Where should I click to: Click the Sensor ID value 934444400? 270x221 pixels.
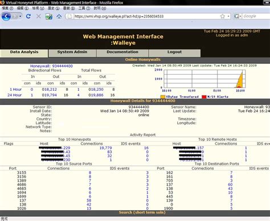tap(138, 107)
